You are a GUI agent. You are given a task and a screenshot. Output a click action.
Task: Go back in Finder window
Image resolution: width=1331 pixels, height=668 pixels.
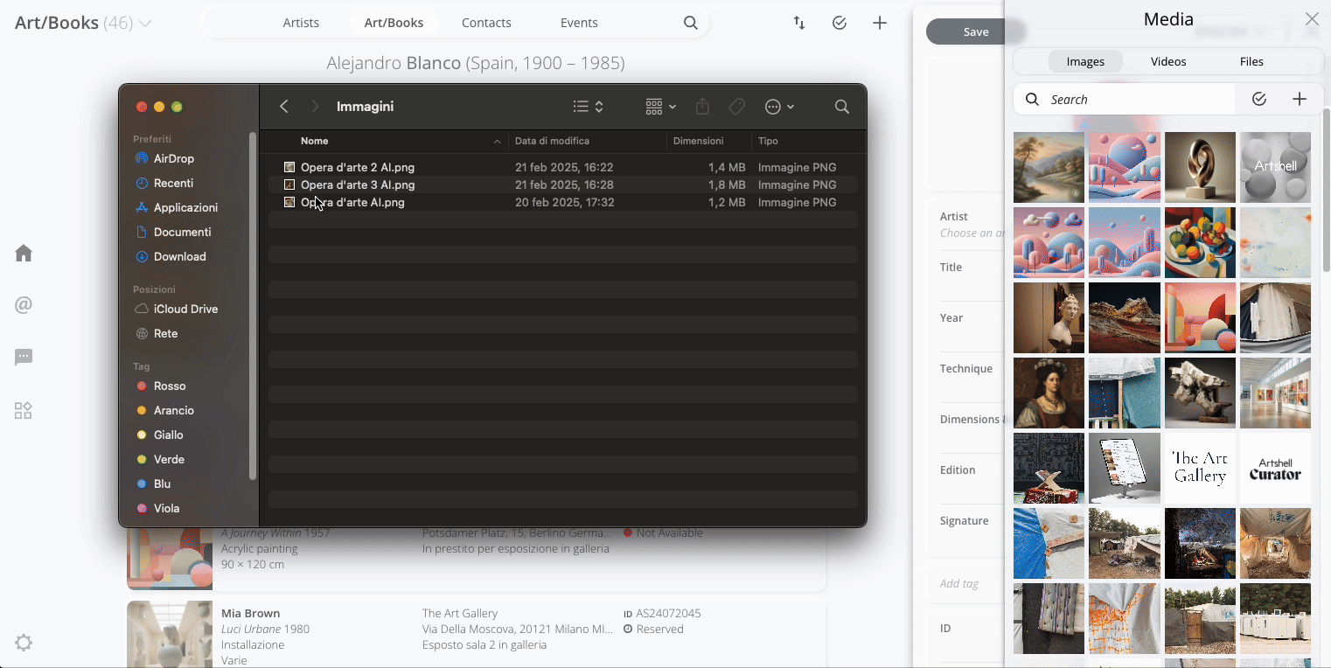[284, 107]
